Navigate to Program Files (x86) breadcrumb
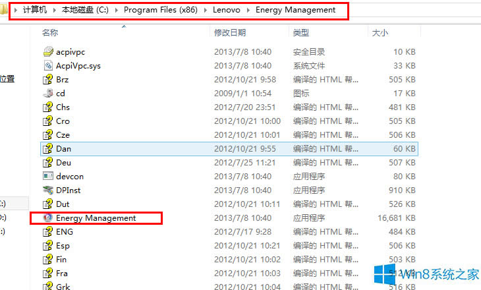Viewport: 481px width, 290px height. pos(161,10)
